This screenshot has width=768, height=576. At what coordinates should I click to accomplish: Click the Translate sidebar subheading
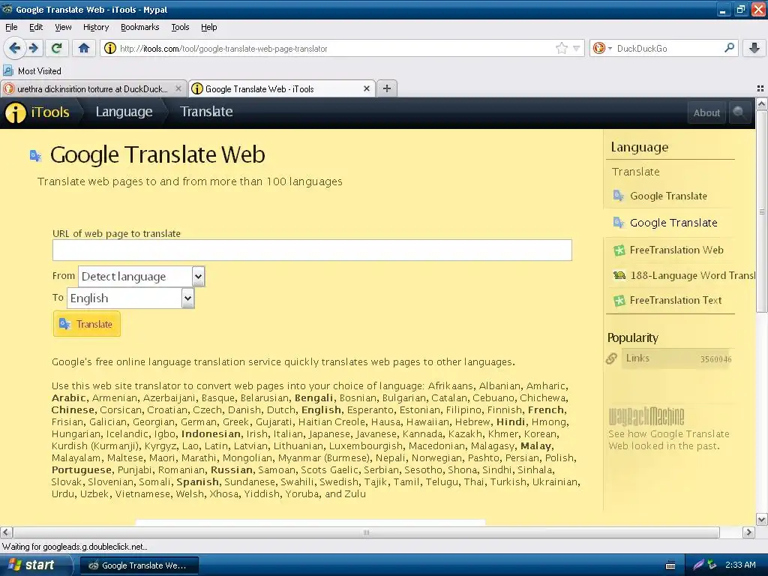point(635,172)
